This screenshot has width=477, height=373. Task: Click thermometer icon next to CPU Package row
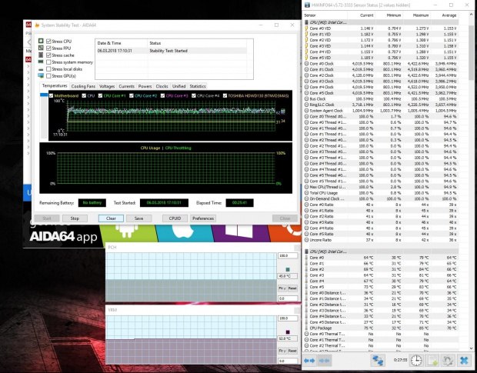307,328
